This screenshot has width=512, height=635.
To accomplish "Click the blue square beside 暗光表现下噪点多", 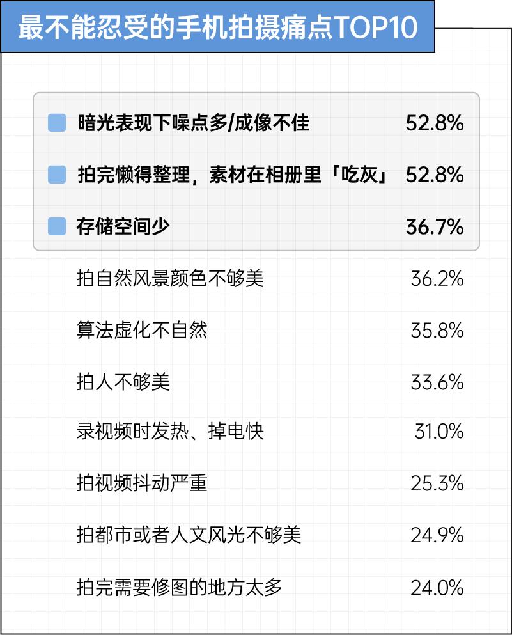I will point(57,123).
